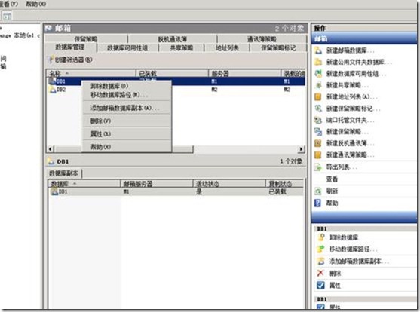The image size is (420, 312).
Task: Click the 新建脱机通讯簿 icon
Action: [x=318, y=143]
